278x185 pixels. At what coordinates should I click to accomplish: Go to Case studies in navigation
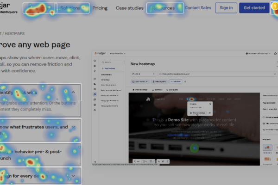[x=130, y=8]
